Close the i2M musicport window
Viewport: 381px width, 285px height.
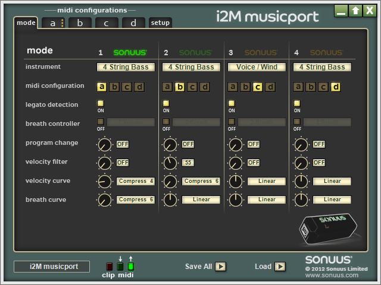[x=370, y=11]
